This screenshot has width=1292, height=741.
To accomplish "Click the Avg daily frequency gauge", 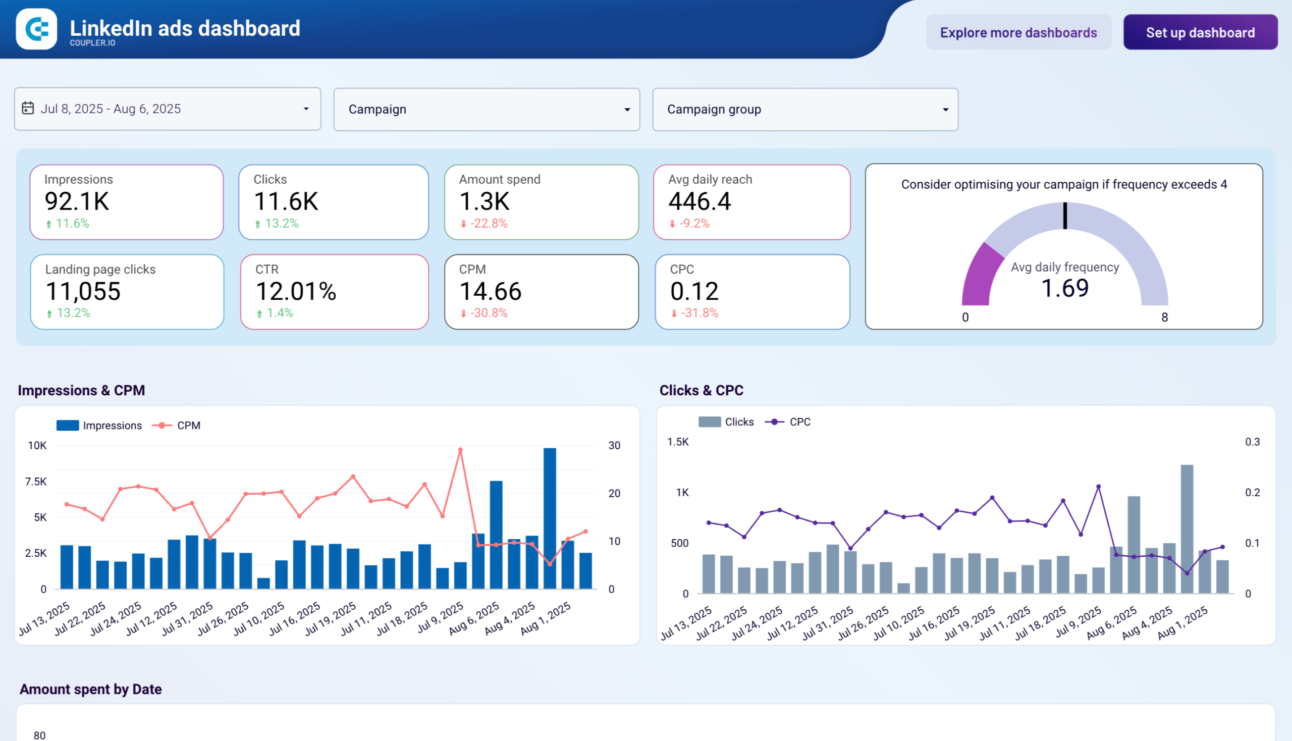I will (x=1064, y=264).
